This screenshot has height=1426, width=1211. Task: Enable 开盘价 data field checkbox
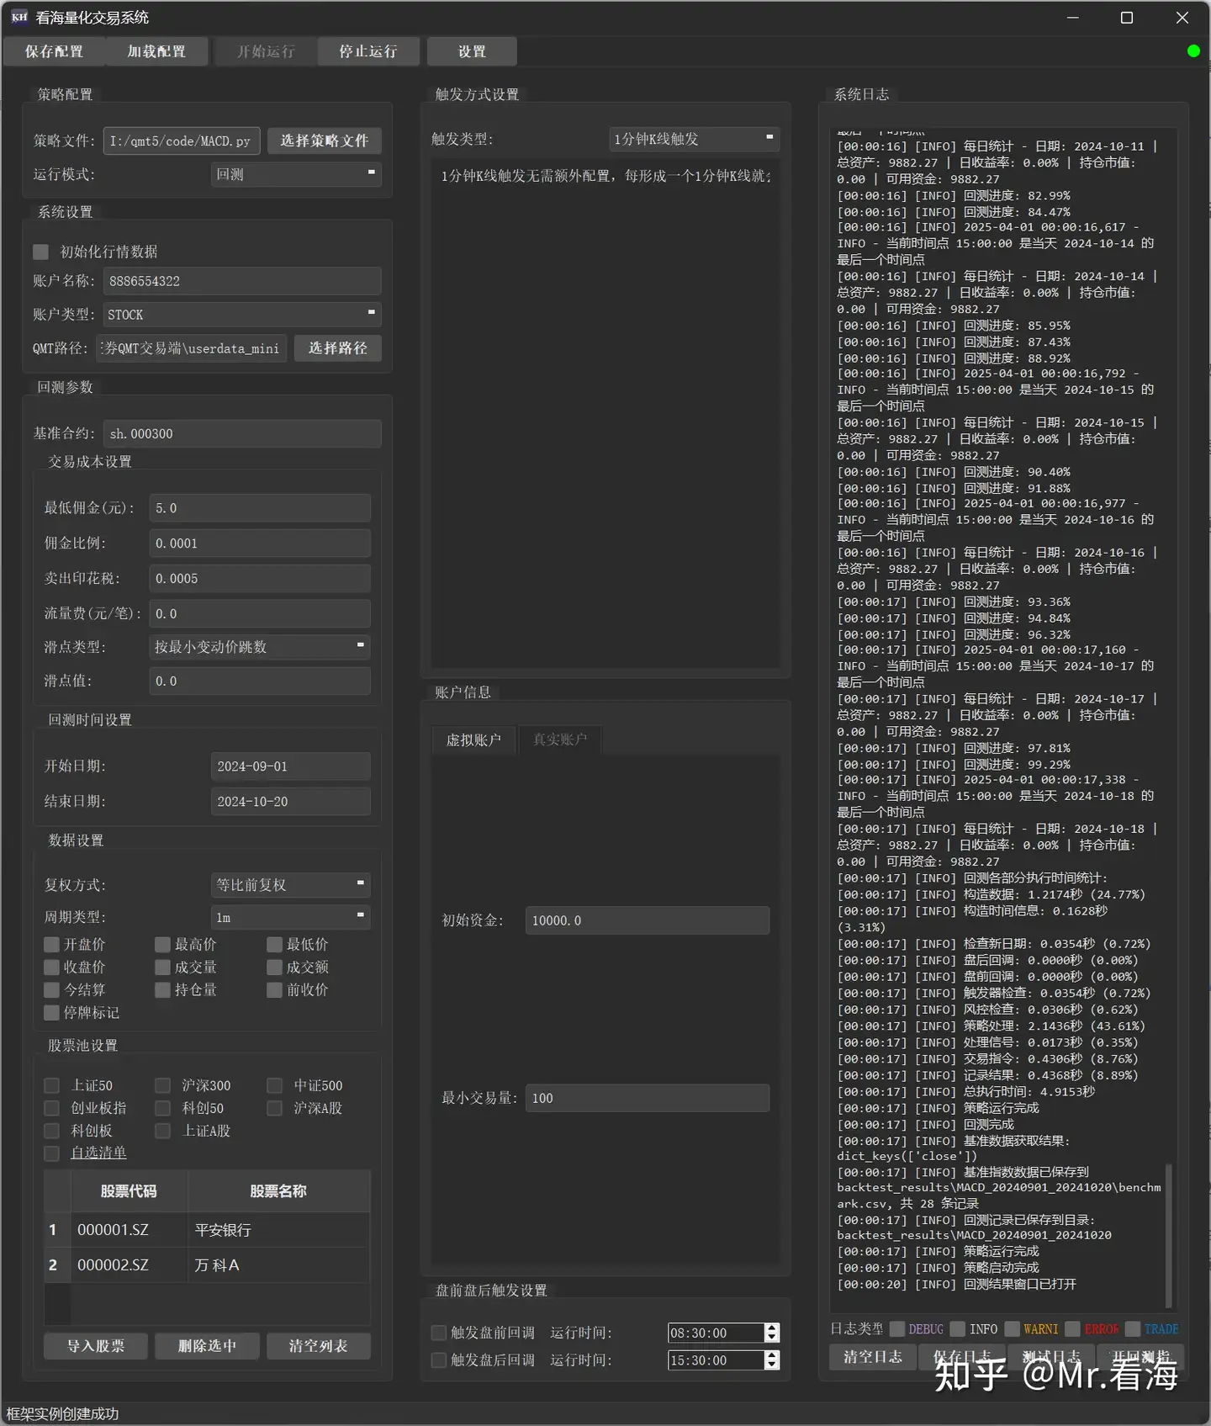52,945
